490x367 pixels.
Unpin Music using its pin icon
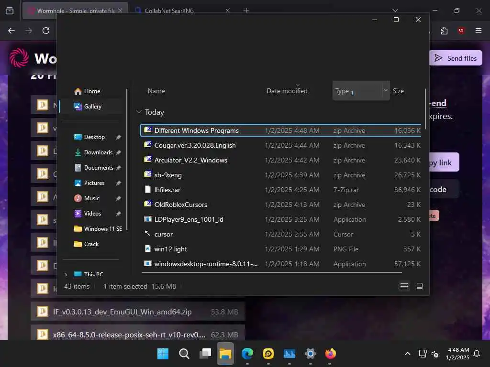pyautogui.click(x=119, y=198)
